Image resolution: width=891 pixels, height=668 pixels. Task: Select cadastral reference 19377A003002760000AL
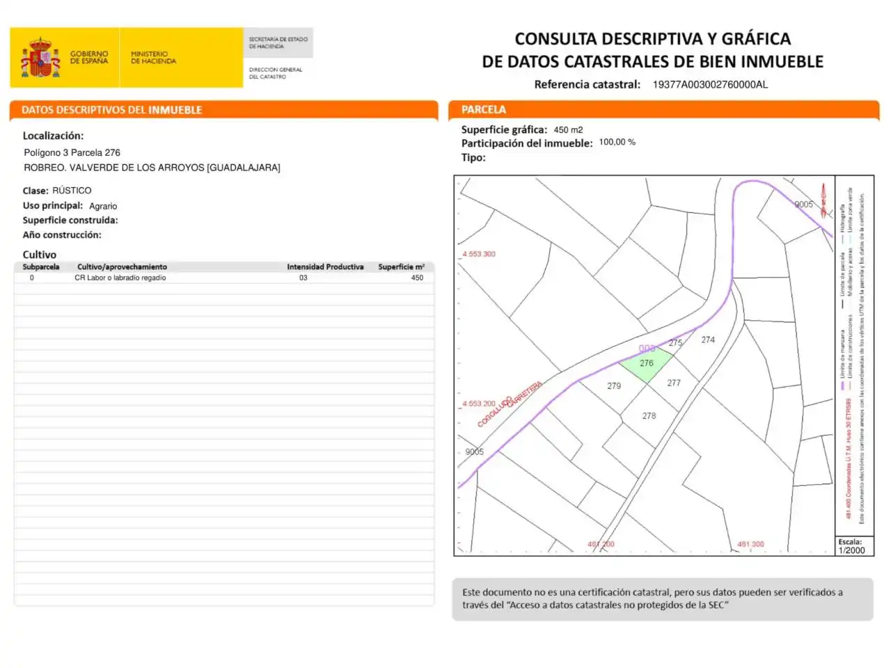[x=710, y=85]
